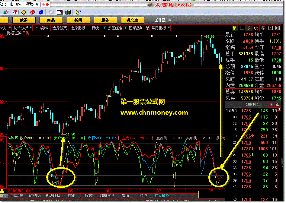Toggle the 移 move button
This screenshot has width=286, height=203.
tap(263, 28)
